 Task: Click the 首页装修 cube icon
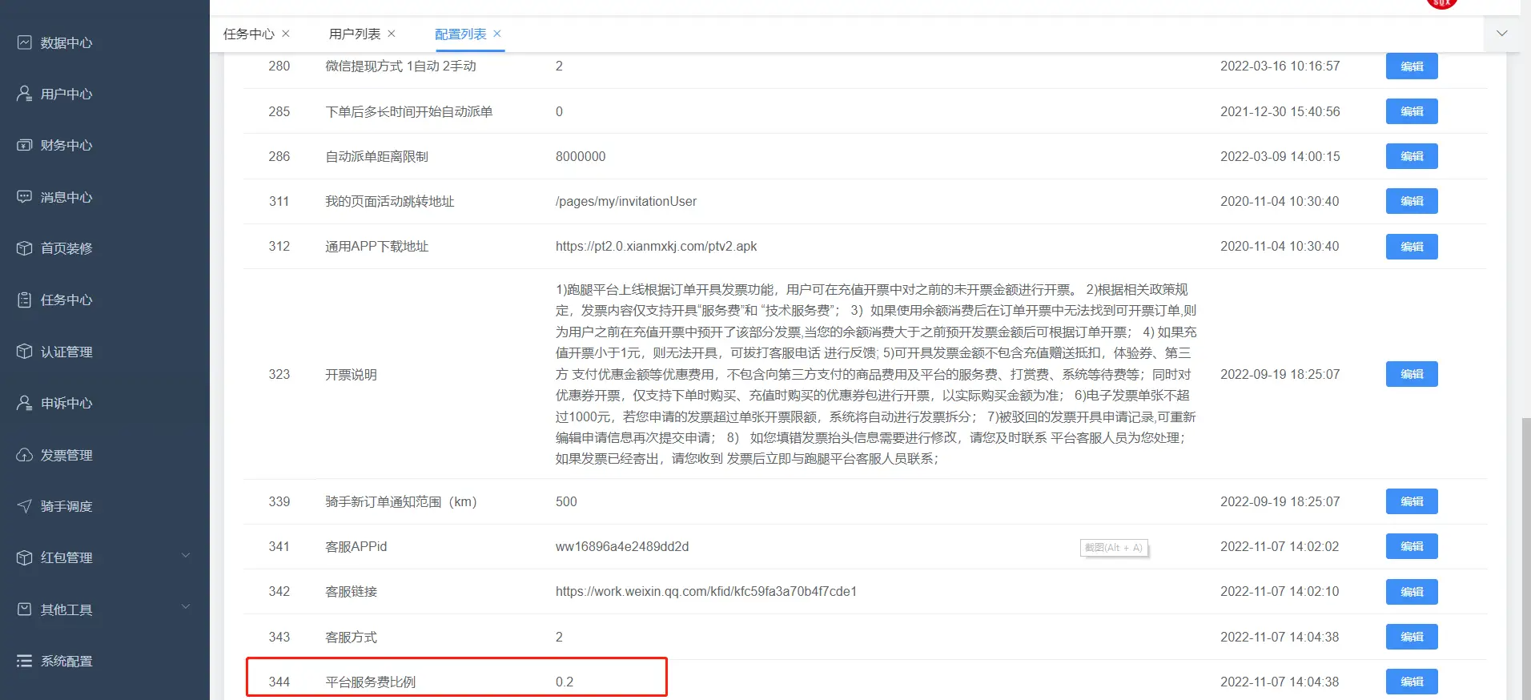coord(25,248)
